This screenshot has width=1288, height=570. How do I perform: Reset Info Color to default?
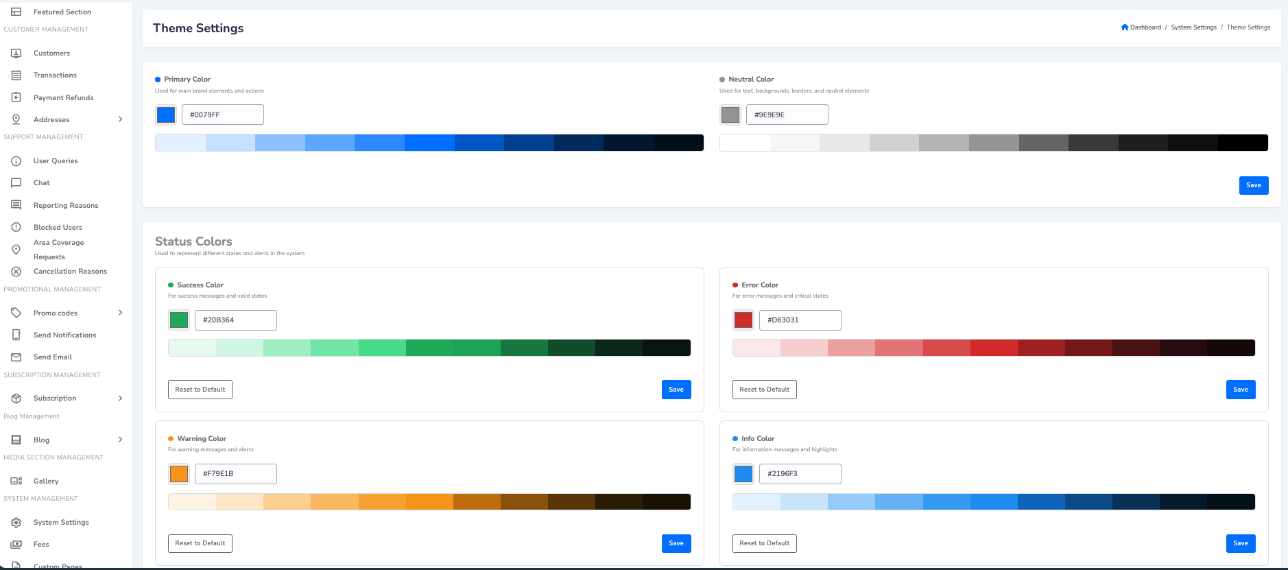(765, 543)
